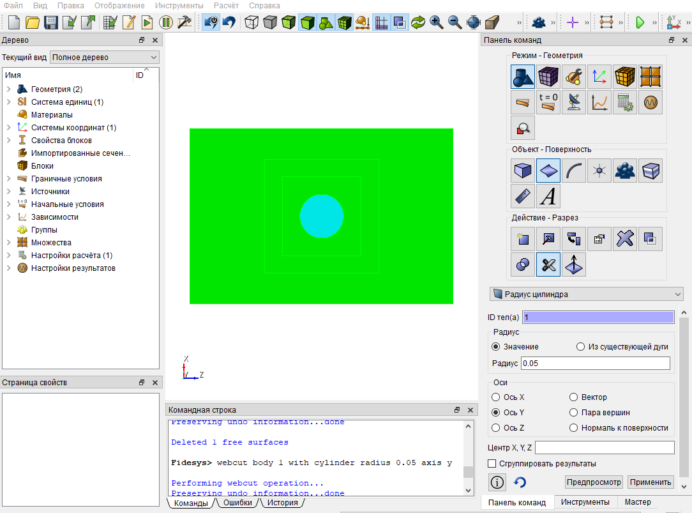Click the undo arrow in the toolbar

229,22
